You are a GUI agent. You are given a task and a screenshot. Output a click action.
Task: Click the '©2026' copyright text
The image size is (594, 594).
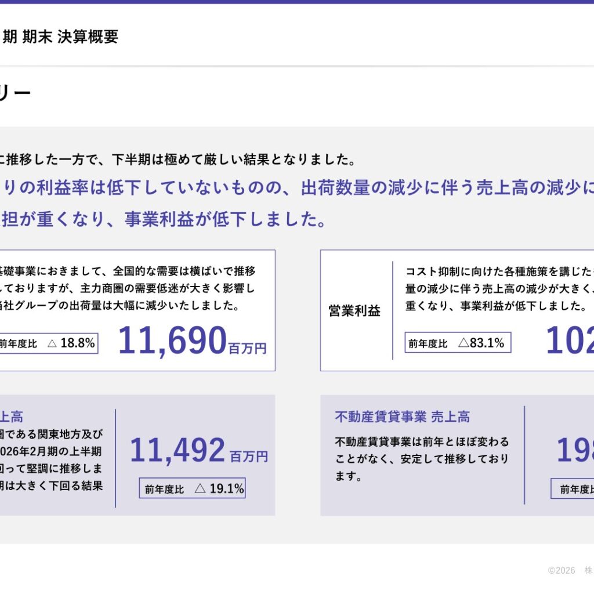tap(562, 571)
